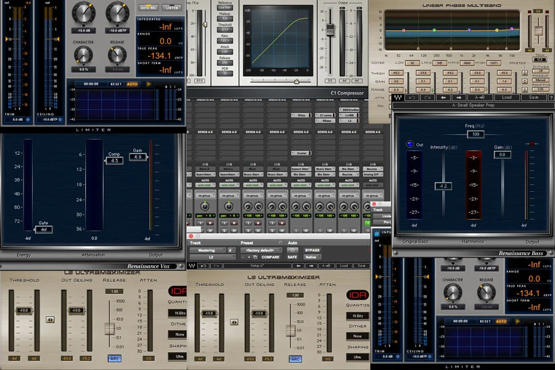
Task: Open the L2 insert selector
Action: pyautogui.click(x=212, y=257)
